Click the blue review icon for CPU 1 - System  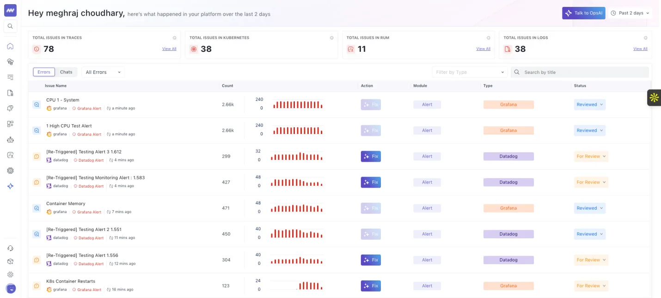tap(37, 105)
